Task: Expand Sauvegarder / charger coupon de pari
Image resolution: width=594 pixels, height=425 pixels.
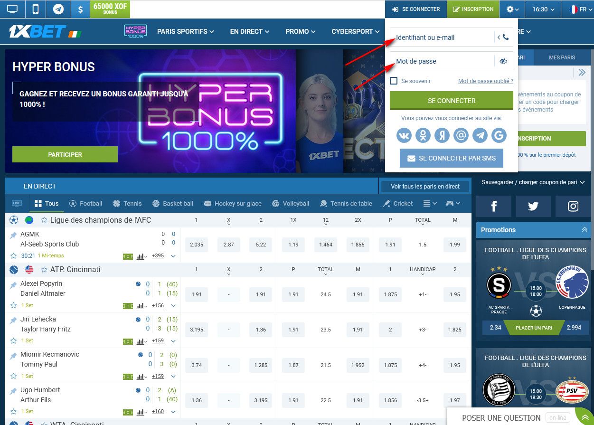Action: pyautogui.click(x=533, y=182)
